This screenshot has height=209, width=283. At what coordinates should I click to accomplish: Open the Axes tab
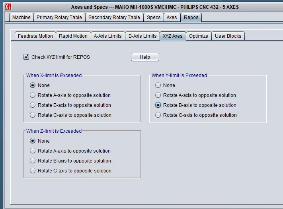coord(172,17)
